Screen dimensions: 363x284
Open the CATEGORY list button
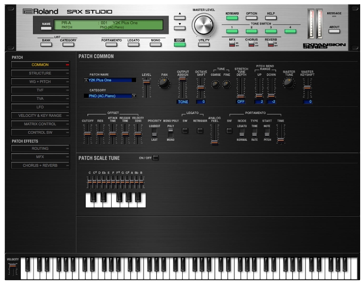tap(68, 44)
